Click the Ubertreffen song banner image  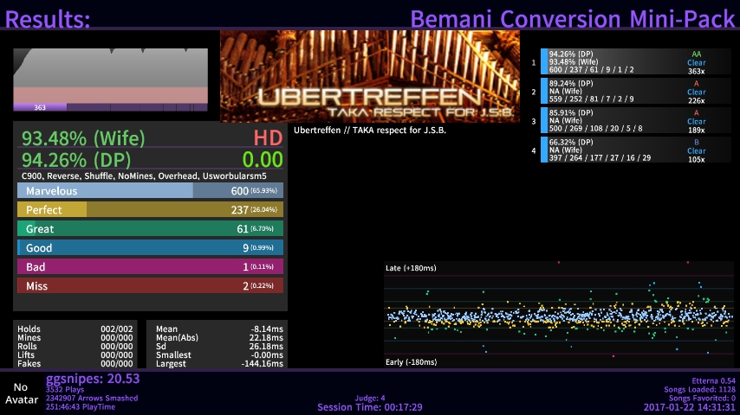click(369, 77)
